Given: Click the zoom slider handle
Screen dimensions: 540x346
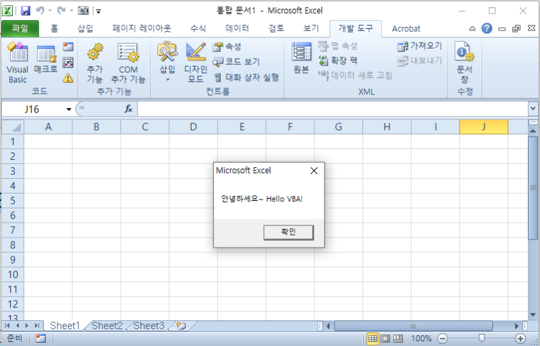Looking at the screenshot, I should point(481,339).
